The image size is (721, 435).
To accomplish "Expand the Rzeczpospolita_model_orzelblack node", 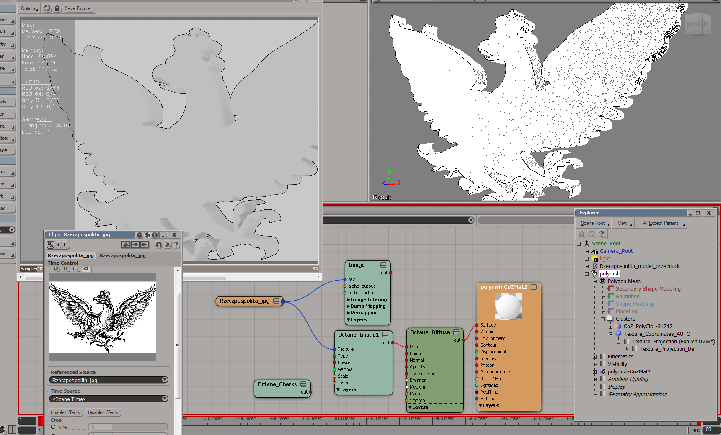I will pos(587,266).
